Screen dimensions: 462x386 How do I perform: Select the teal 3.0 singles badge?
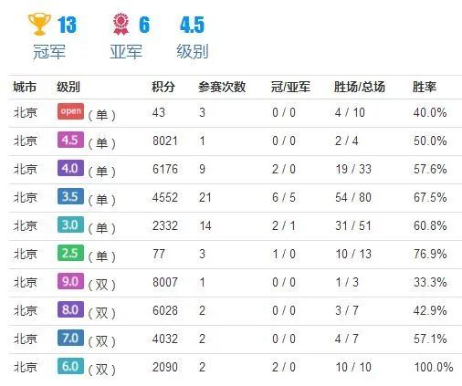coord(70,224)
